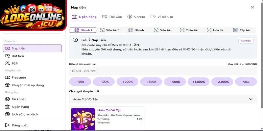Select the Hỏa tốc deposit method
263x131 pixels.
point(215,30)
